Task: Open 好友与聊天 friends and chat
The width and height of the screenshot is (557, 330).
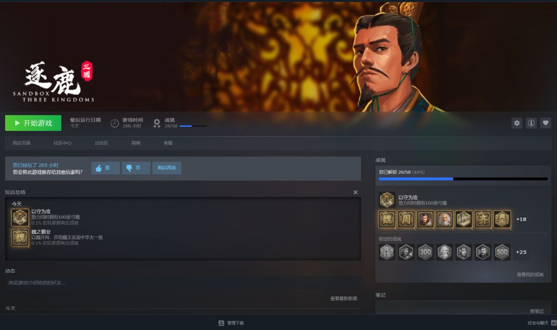Action: [538, 323]
